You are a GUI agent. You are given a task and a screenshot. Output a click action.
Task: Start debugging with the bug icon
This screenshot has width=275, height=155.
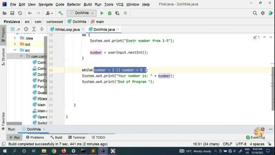[110, 13]
